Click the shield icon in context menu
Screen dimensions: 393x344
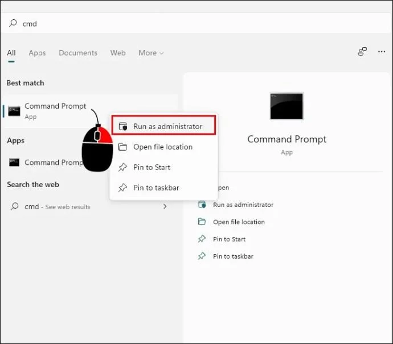tap(123, 126)
